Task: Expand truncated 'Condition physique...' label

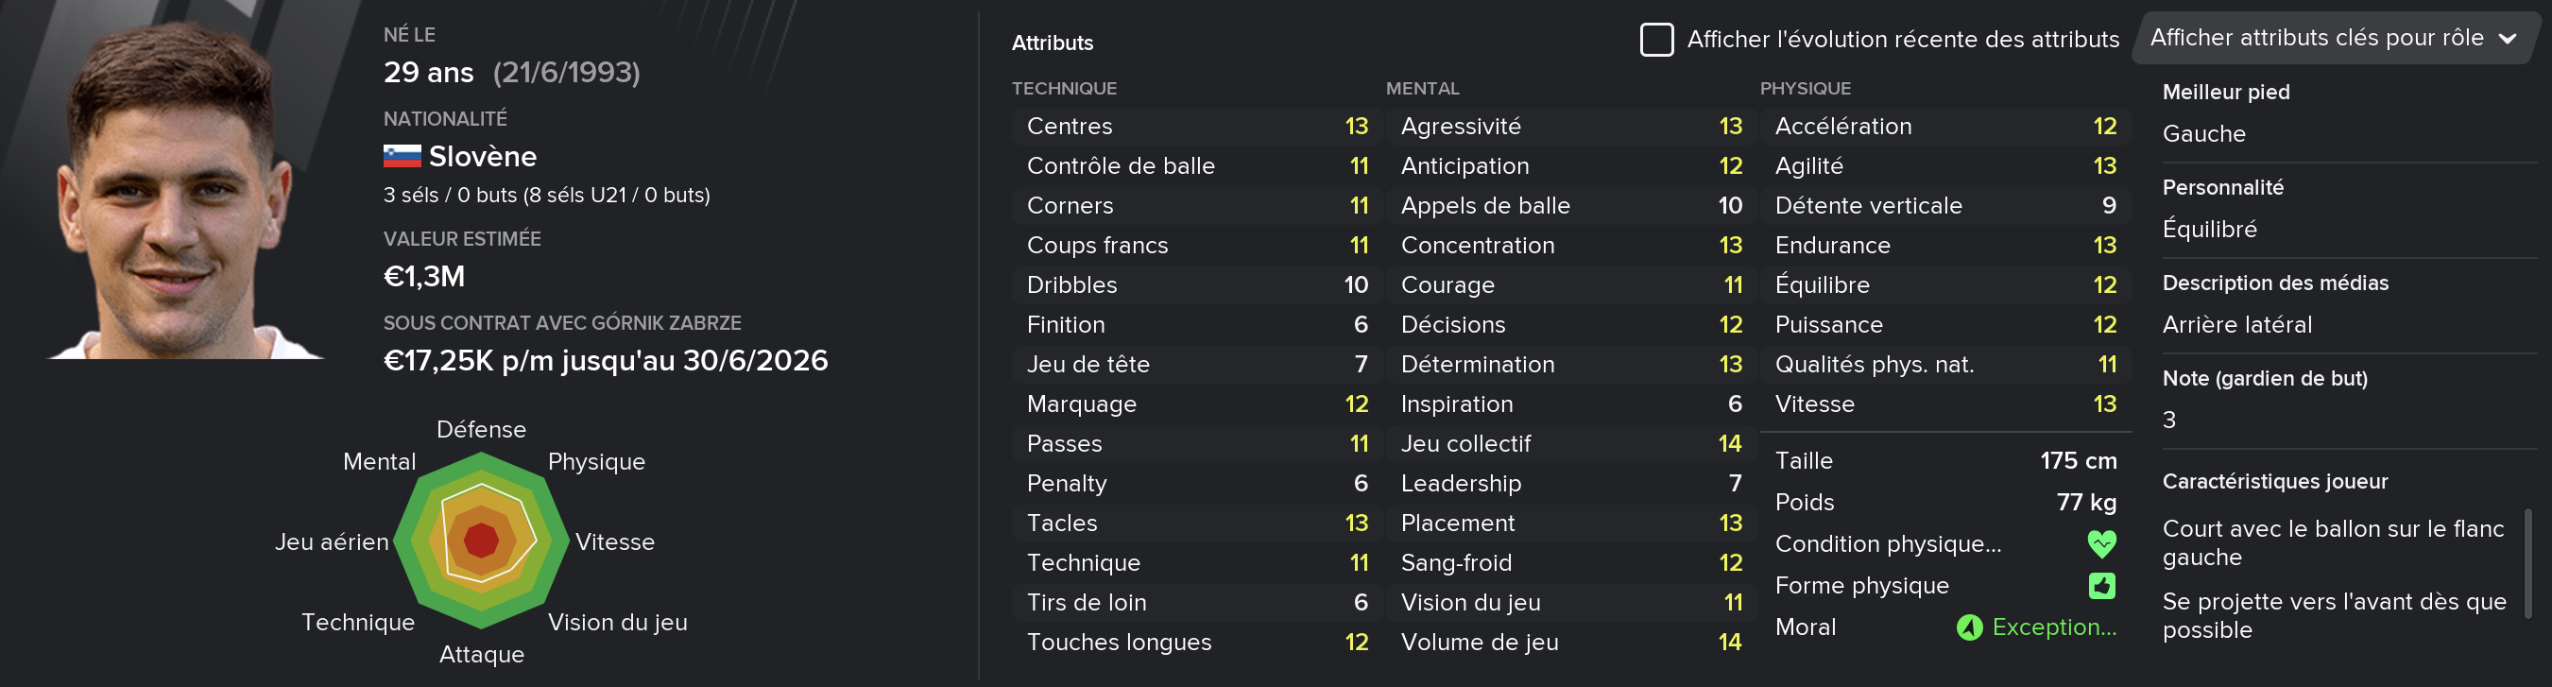Action: (1887, 544)
